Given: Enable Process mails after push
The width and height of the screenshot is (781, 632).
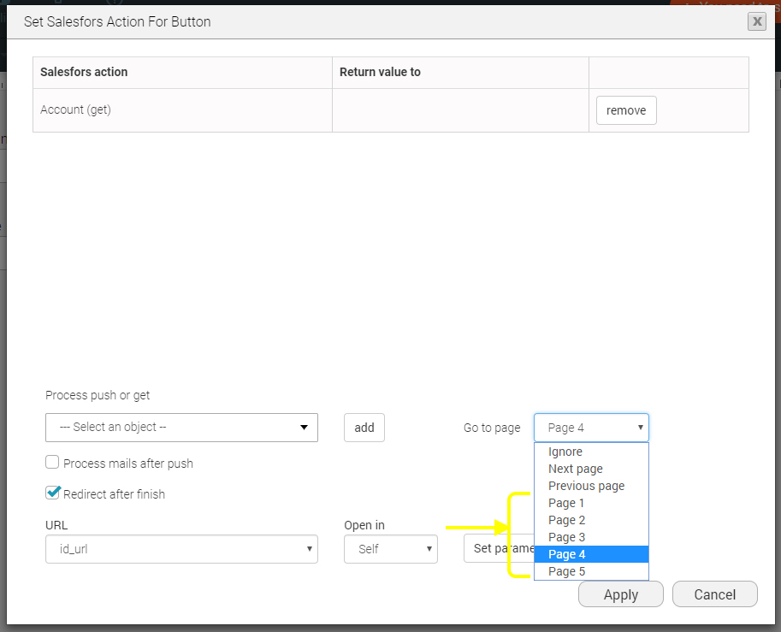Looking at the screenshot, I should tap(52, 462).
